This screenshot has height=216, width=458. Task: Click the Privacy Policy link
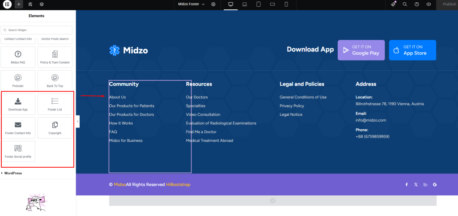292,106
